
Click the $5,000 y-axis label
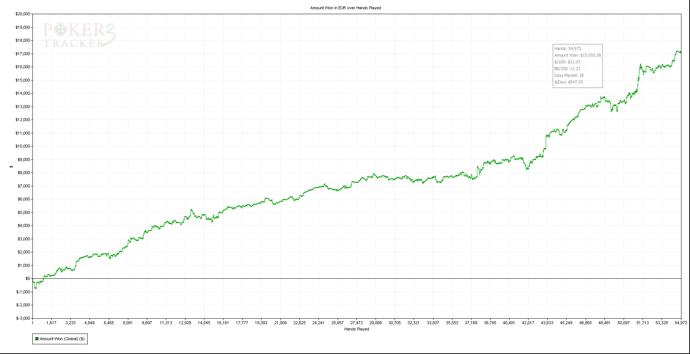coord(24,212)
